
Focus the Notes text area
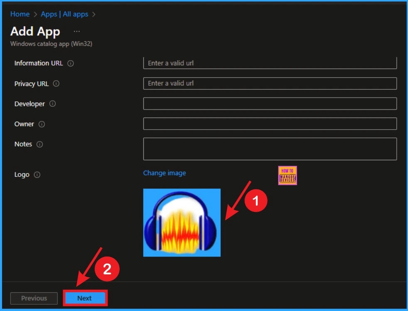pos(270,149)
